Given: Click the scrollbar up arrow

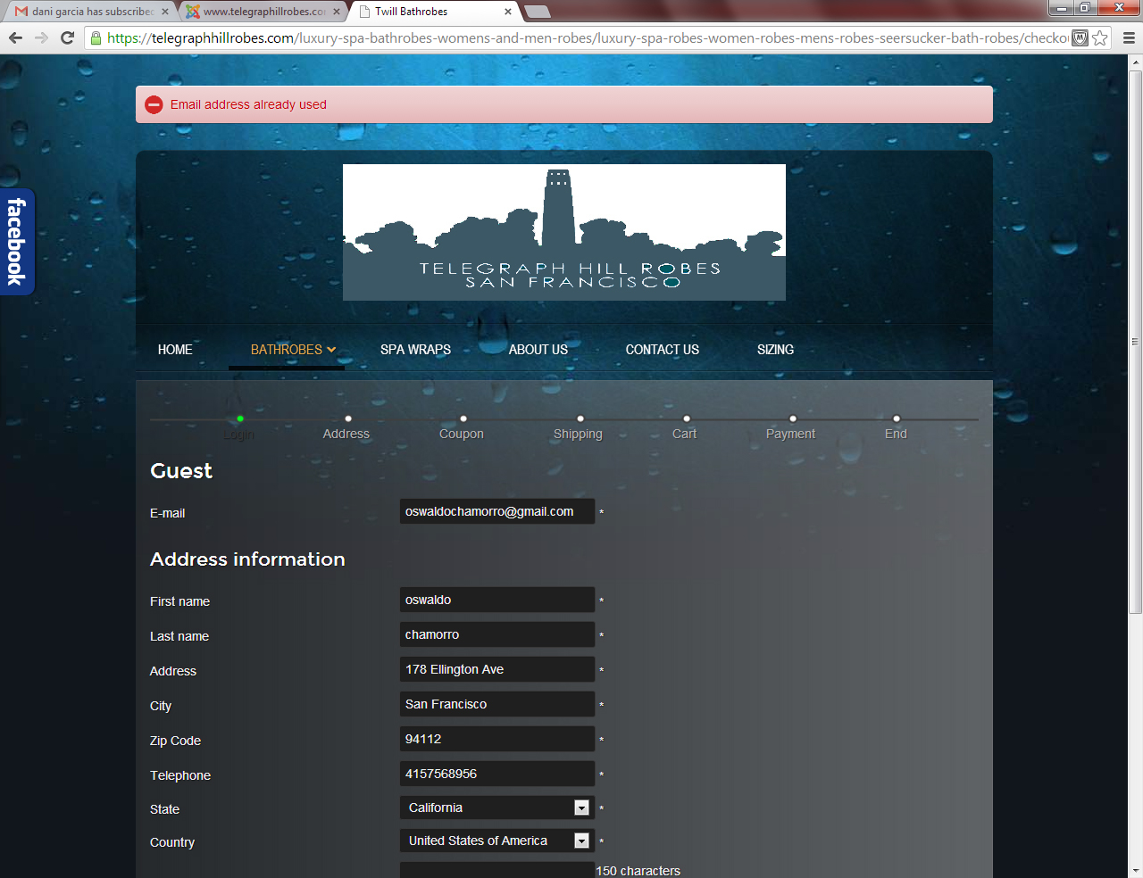Looking at the screenshot, I should pos(1136,62).
